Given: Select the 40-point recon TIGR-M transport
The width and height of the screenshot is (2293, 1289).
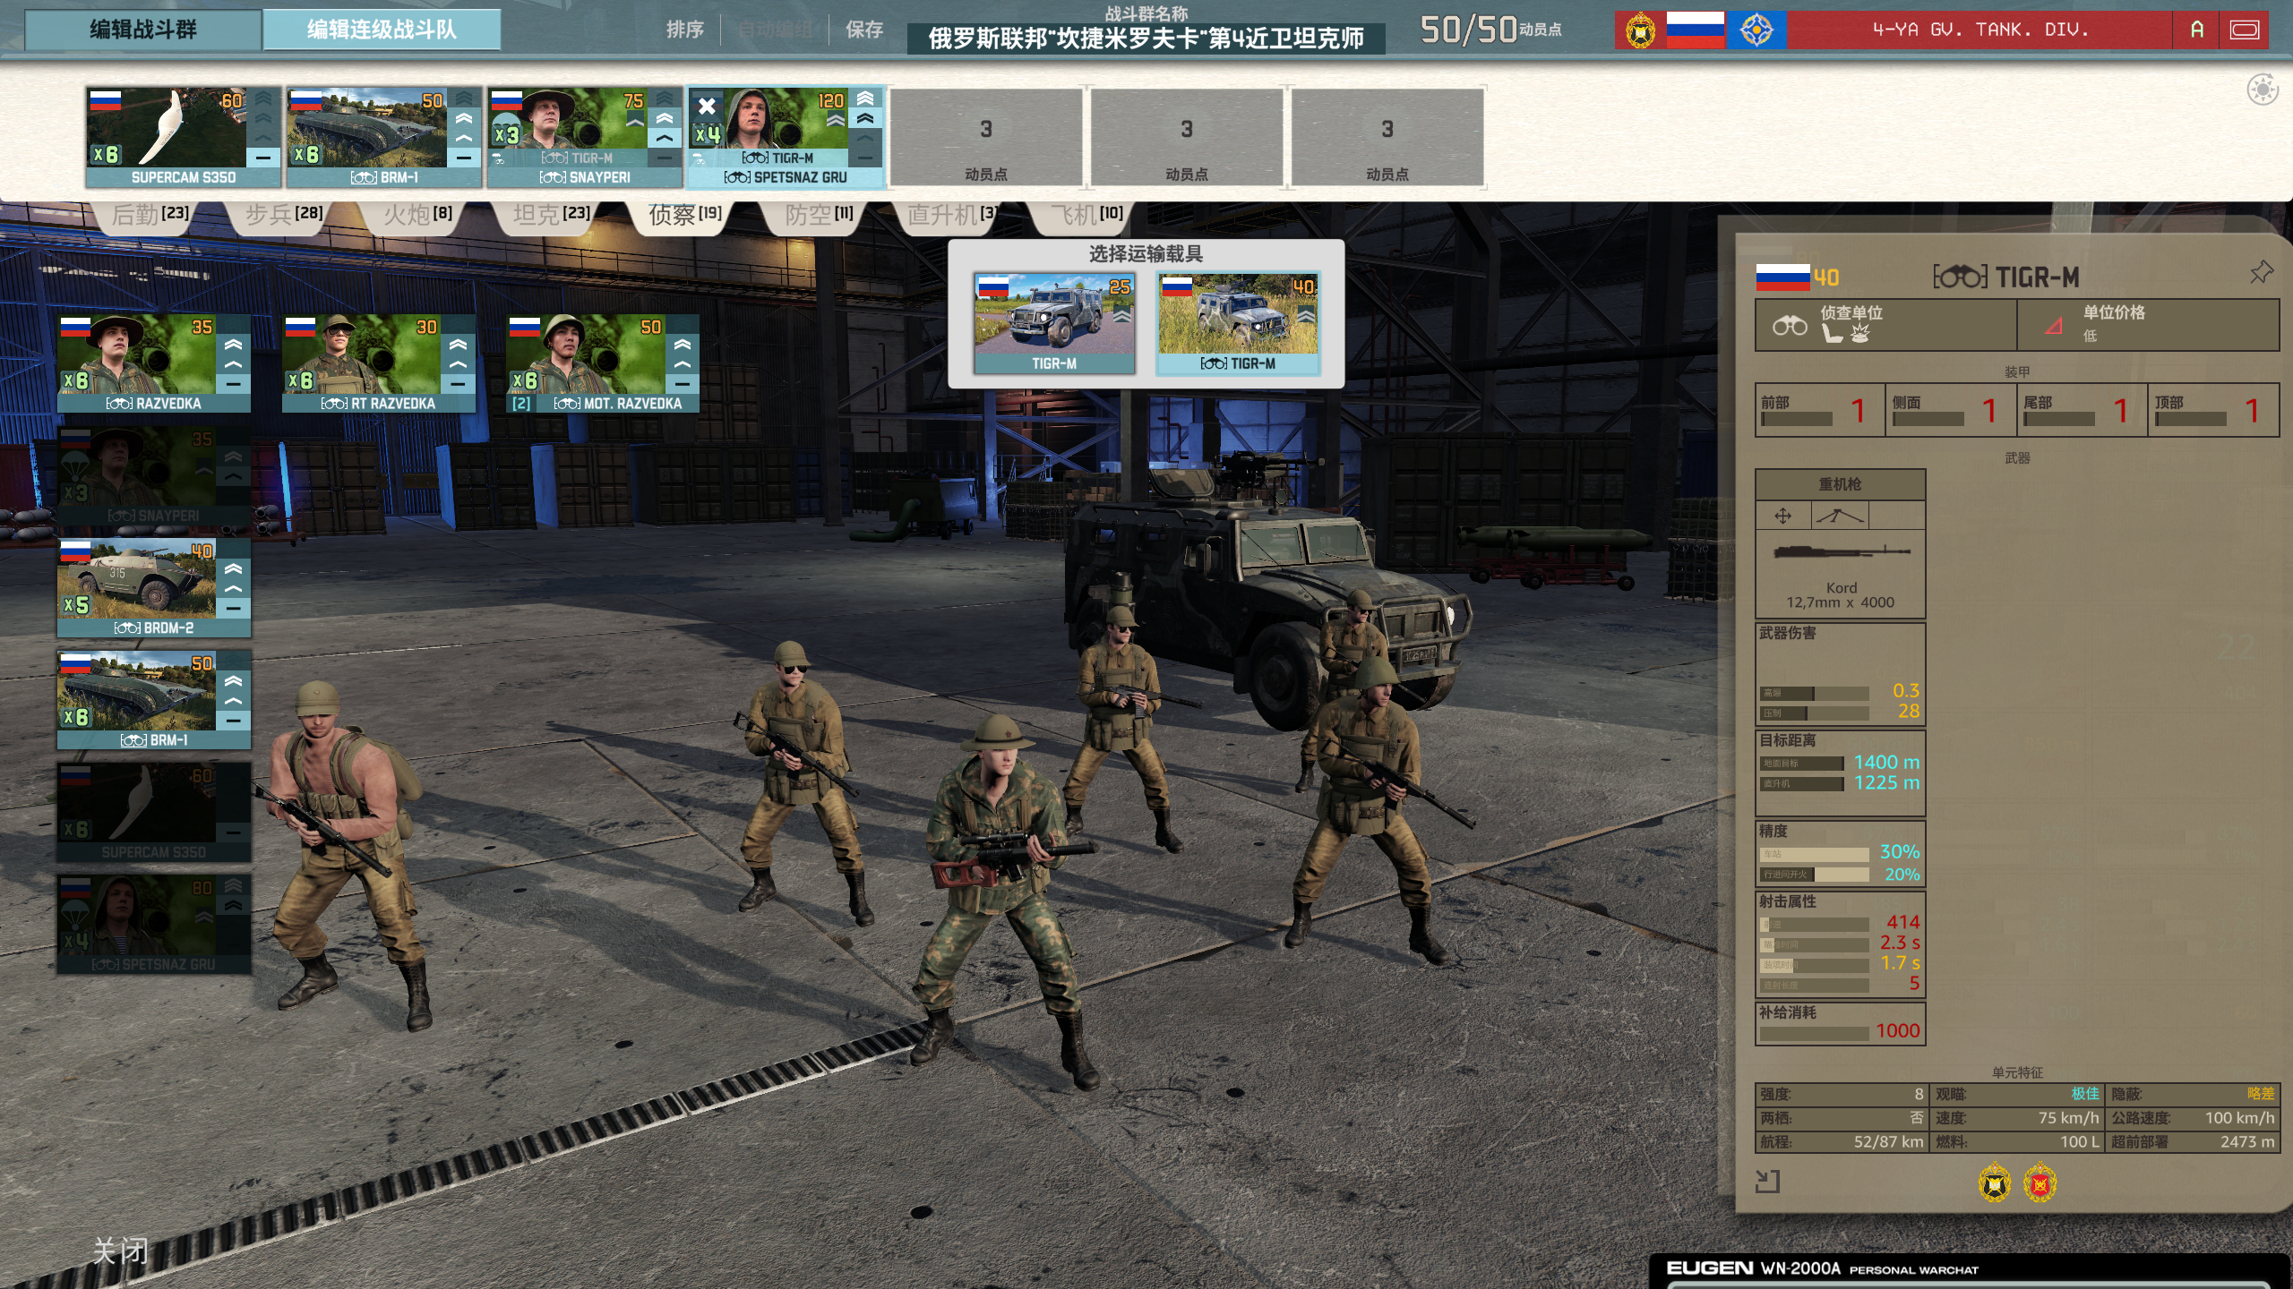Looking at the screenshot, I should [1238, 324].
